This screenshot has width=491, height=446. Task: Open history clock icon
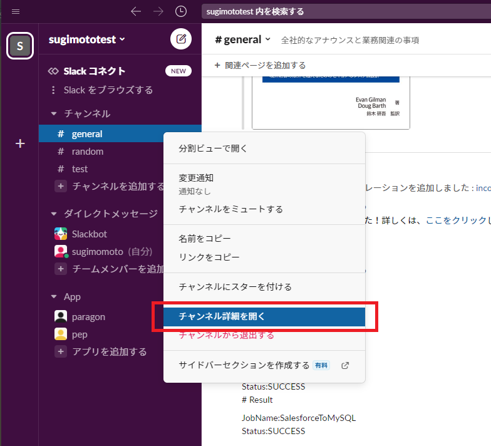click(180, 11)
